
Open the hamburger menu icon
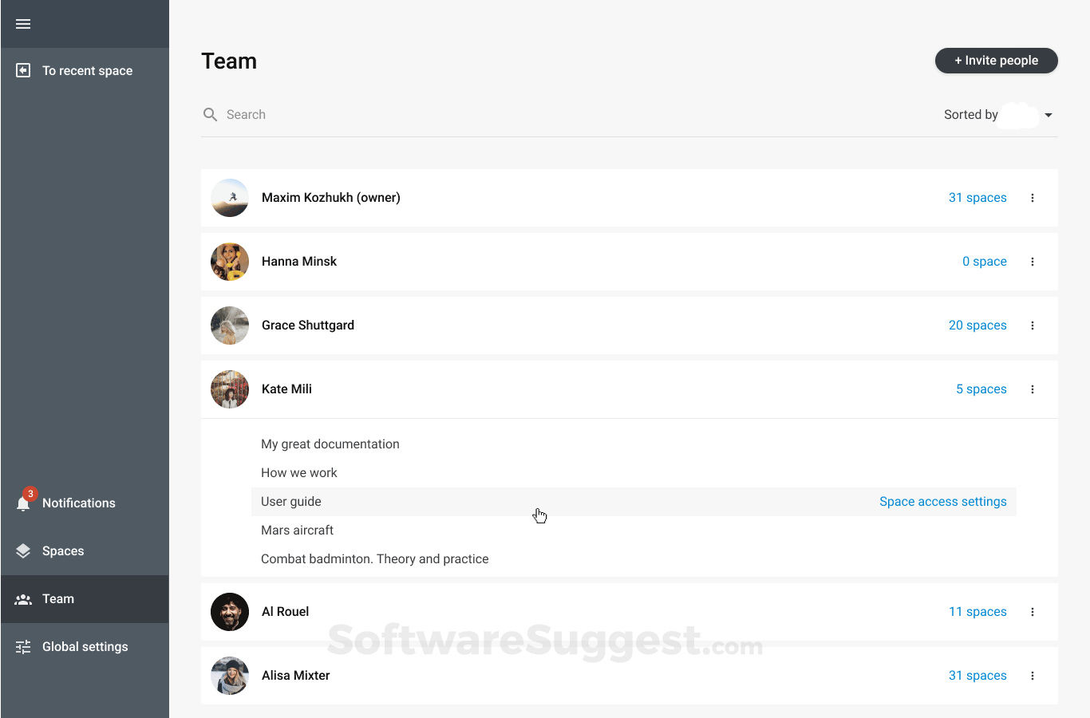coord(22,24)
